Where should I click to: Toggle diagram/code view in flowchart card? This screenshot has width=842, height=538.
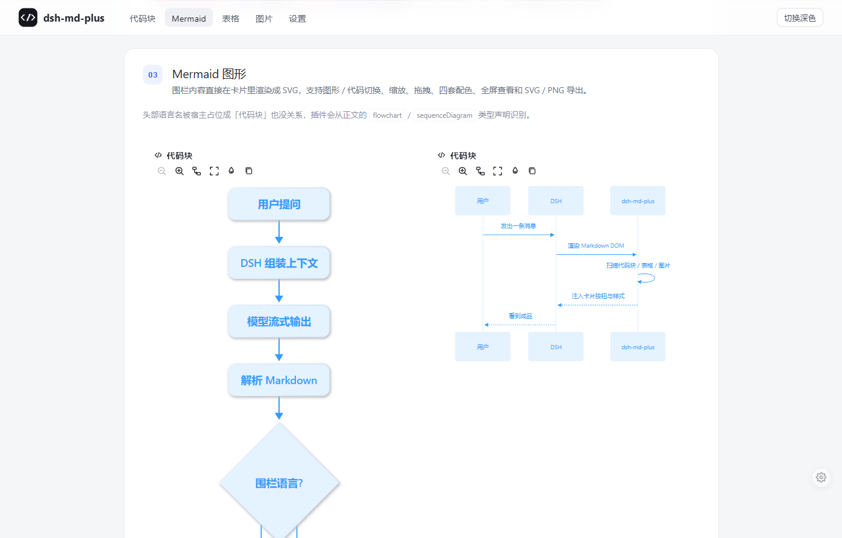click(x=197, y=171)
